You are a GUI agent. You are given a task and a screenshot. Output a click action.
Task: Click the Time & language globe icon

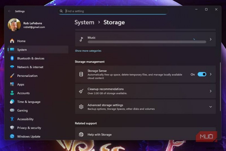12,102
